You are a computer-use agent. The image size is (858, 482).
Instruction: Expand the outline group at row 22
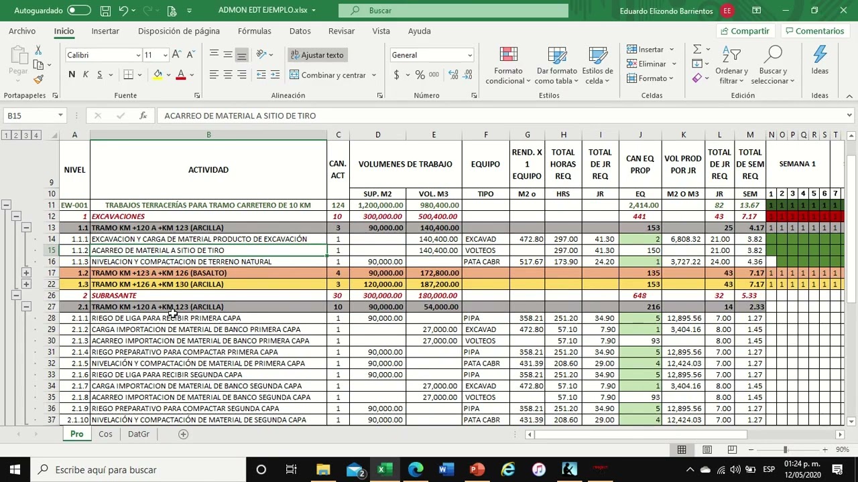pos(25,284)
